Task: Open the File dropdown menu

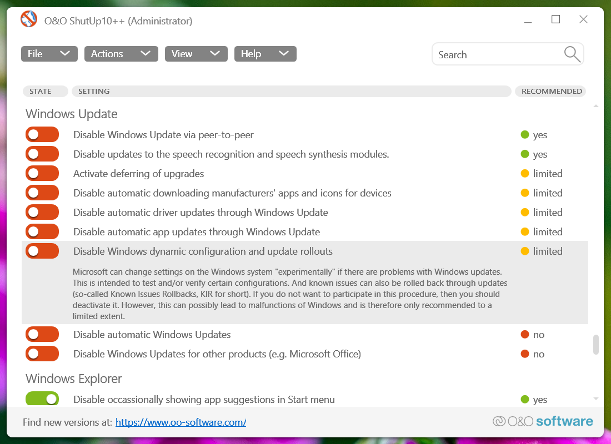Action: 49,54
